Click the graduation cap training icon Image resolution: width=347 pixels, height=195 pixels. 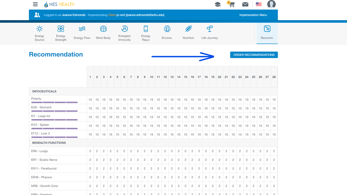(x=217, y=4)
